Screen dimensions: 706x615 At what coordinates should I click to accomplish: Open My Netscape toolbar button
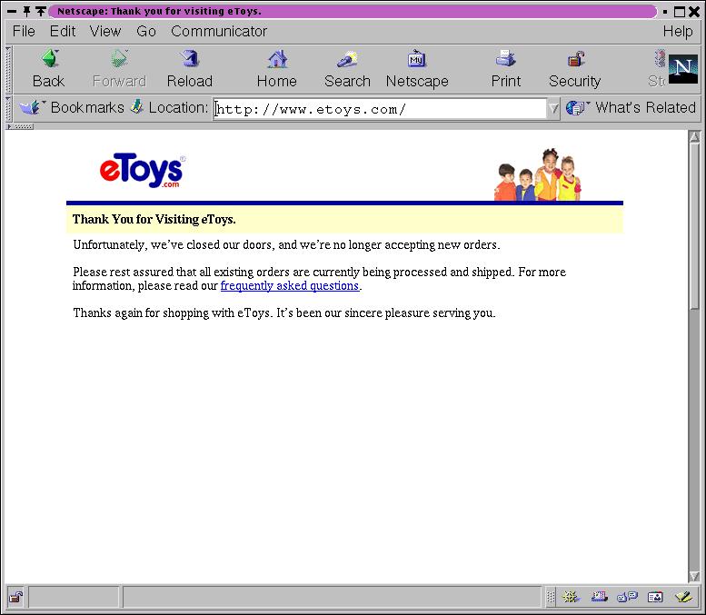coord(417,69)
